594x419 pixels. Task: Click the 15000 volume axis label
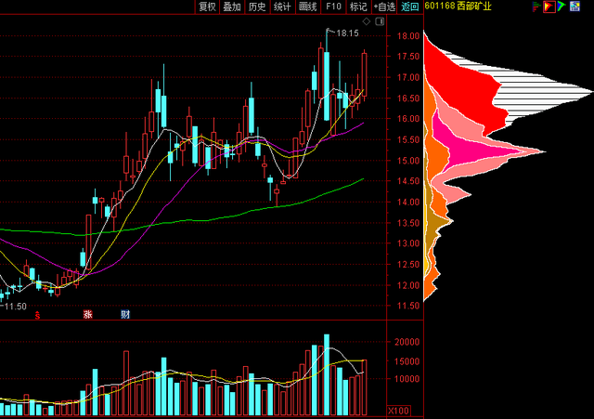[x=407, y=361]
